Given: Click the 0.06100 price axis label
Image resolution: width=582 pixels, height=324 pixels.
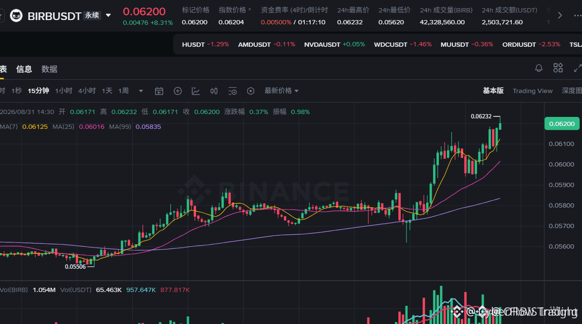Looking at the screenshot, I should [561, 144].
